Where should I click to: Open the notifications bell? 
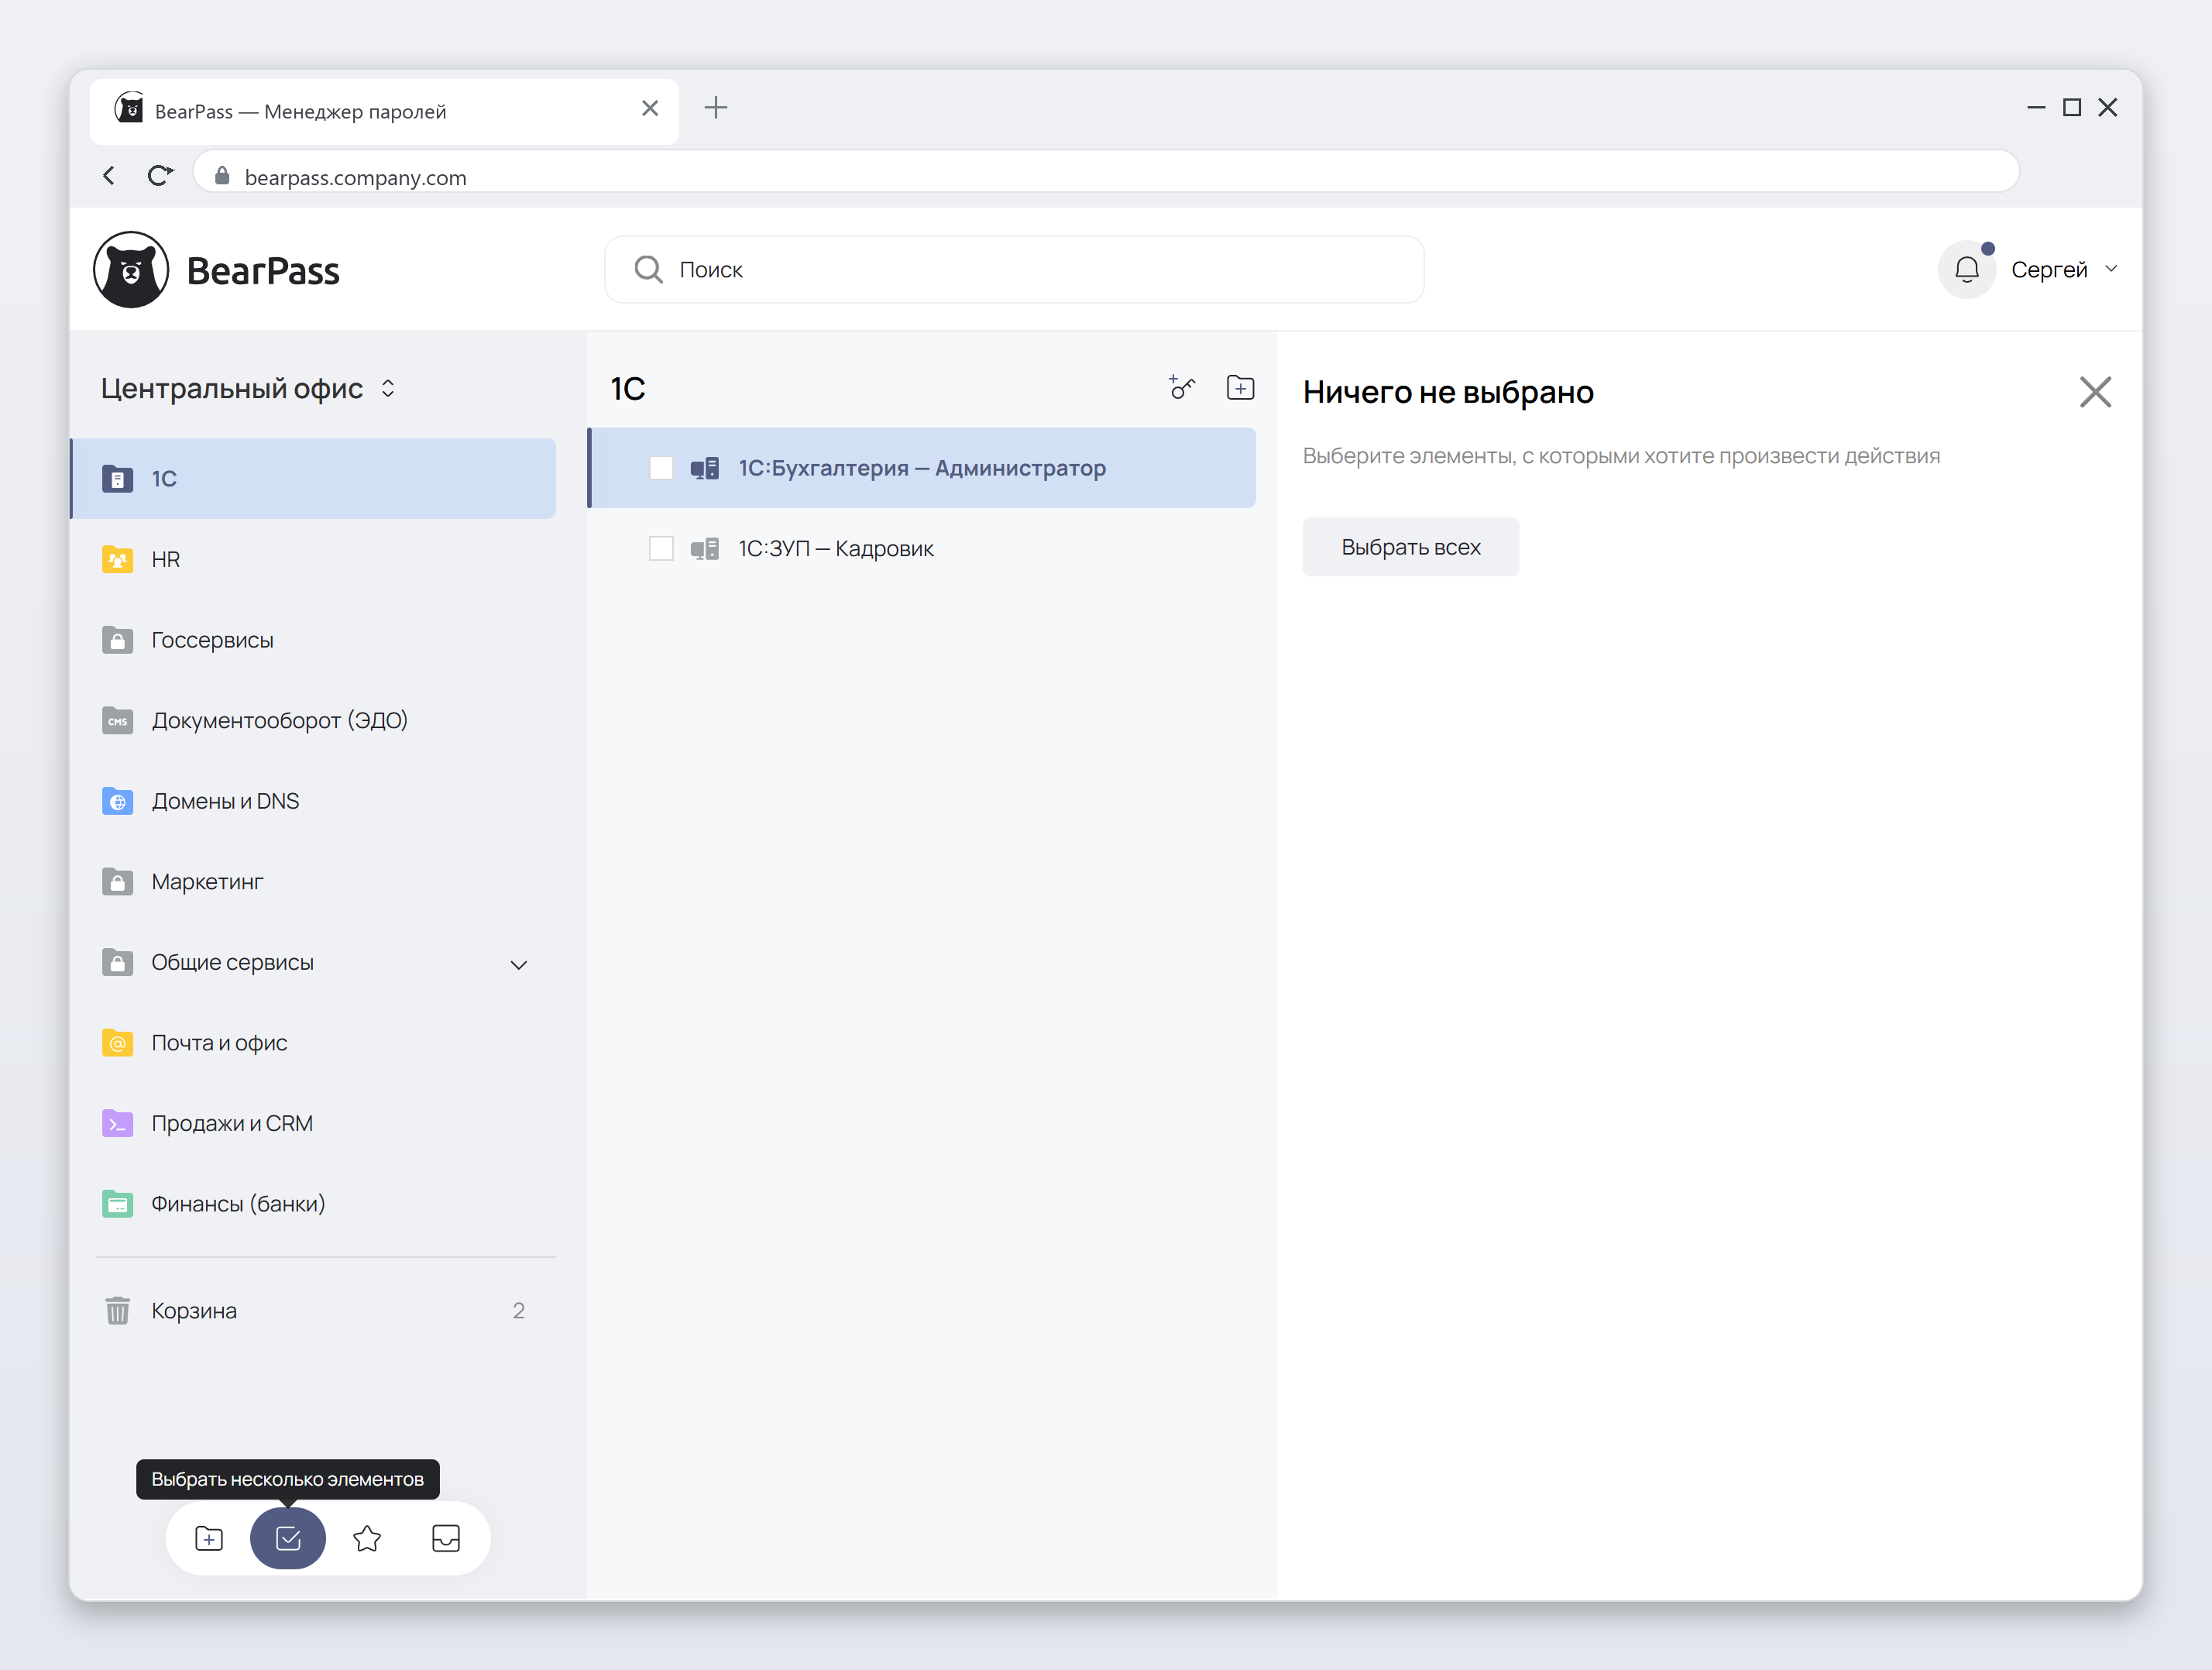tap(1966, 269)
